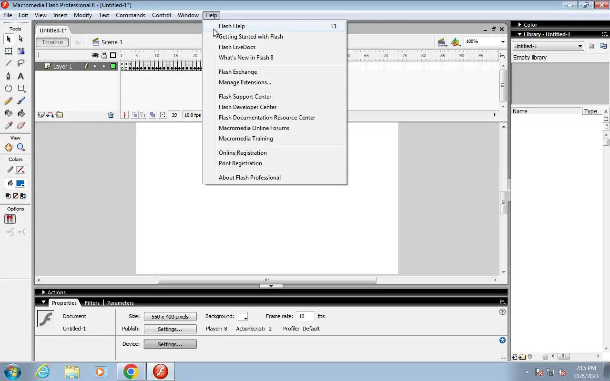Select the Hand tool
The width and height of the screenshot is (610, 381).
[x=9, y=148]
